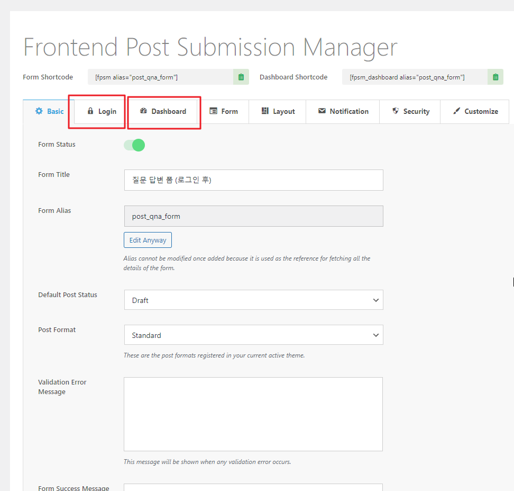This screenshot has width=514, height=491.
Task: Switch to the Security tab
Action: [x=410, y=112]
